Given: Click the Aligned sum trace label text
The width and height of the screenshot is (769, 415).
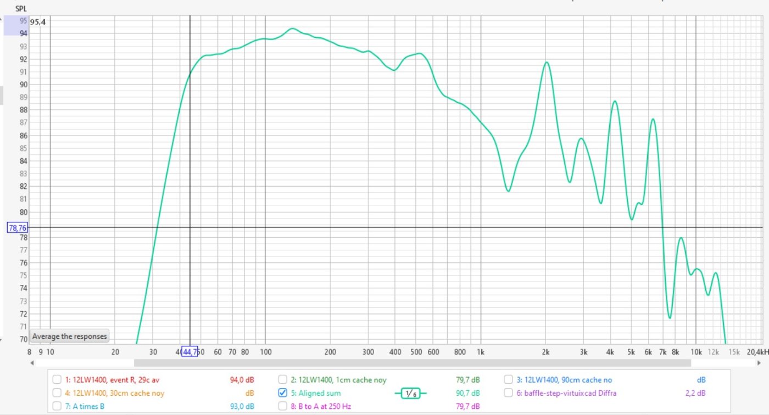Looking at the screenshot, I should [319, 393].
